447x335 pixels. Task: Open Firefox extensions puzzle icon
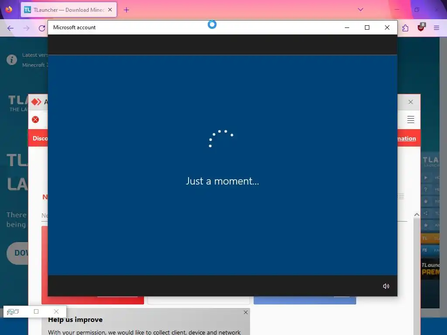pyautogui.click(x=405, y=28)
